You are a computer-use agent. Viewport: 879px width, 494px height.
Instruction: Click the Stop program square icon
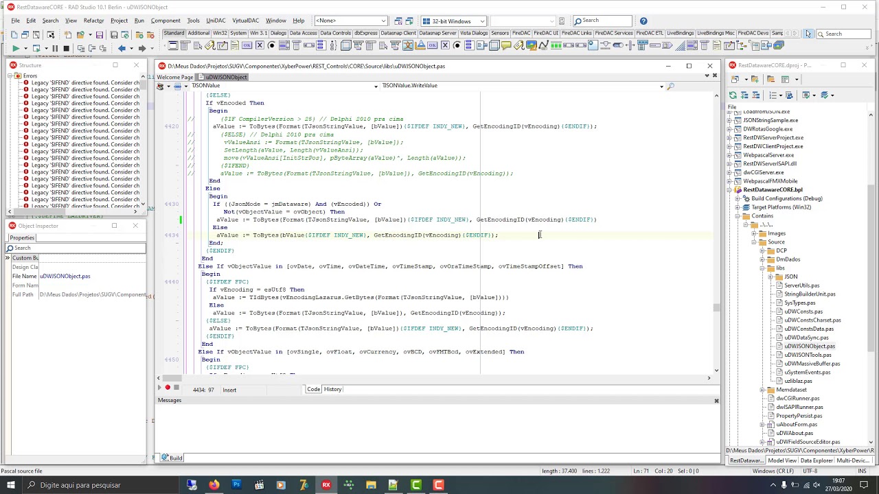pos(66,48)
